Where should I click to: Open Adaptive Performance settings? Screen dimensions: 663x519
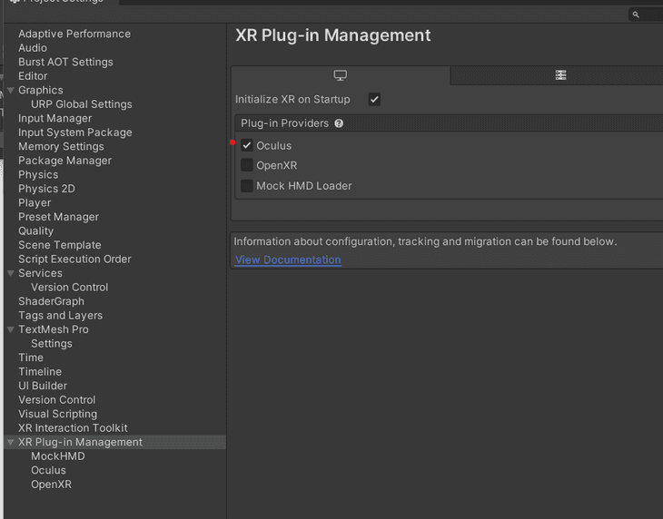click(74, 34)
